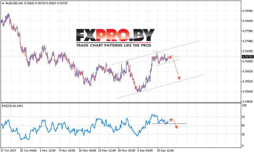Click the RSI 30 level label

tap(243, 134)
